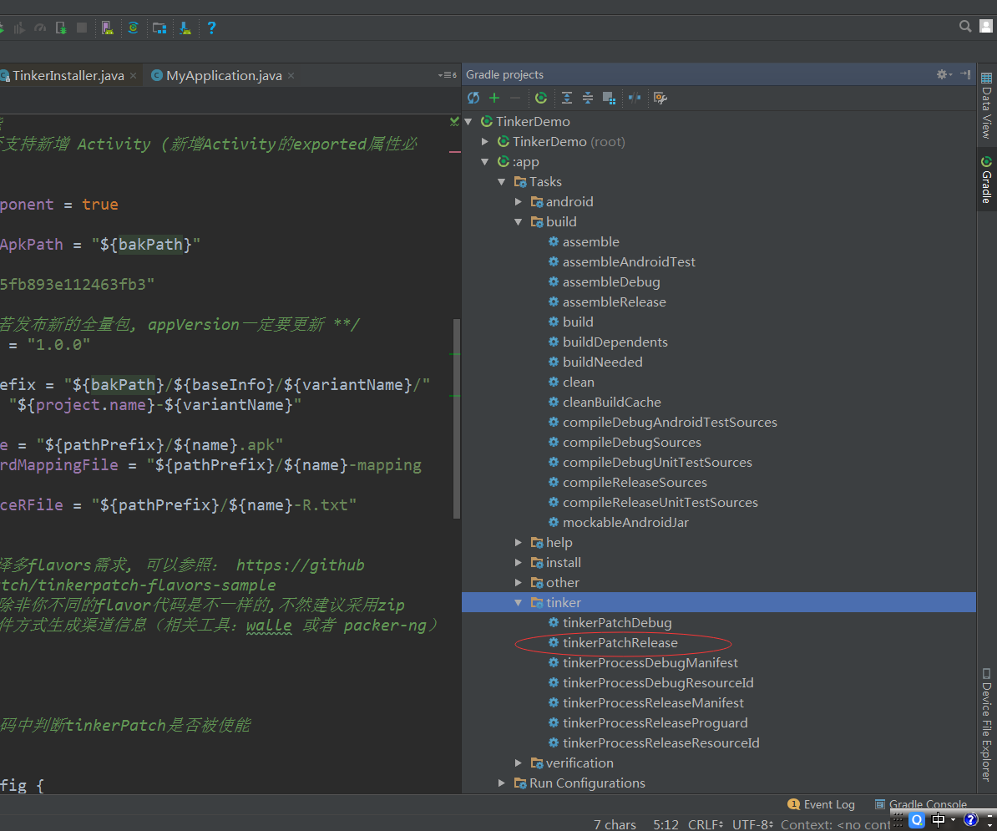Click the editor vertical scrollbar thumb
997x831 pixels.
click(457, 419)
